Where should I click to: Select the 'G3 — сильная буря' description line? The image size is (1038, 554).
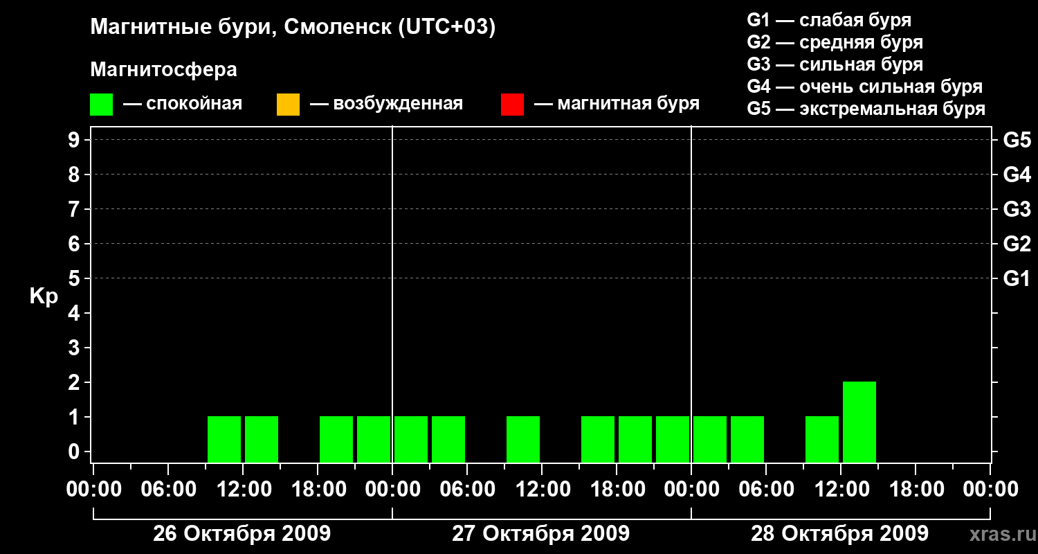(835, 64)
